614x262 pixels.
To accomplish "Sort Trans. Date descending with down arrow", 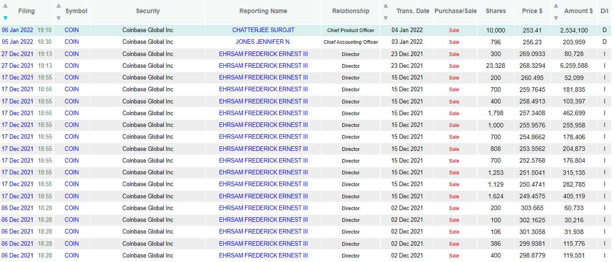I will coord(385,18).
